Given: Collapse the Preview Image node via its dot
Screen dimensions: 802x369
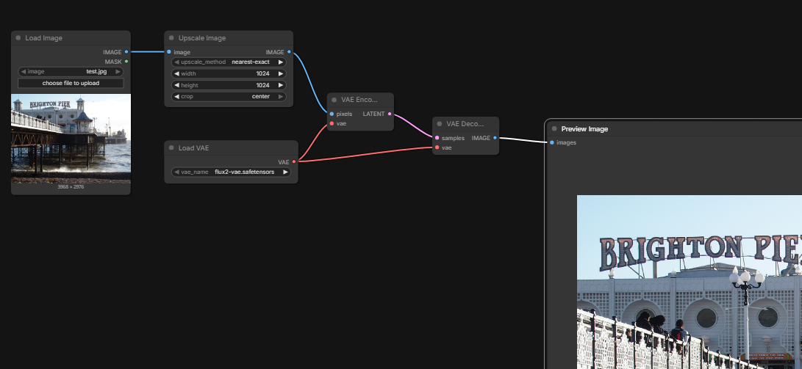Looking at the screenshot, I should pos(554,128).
